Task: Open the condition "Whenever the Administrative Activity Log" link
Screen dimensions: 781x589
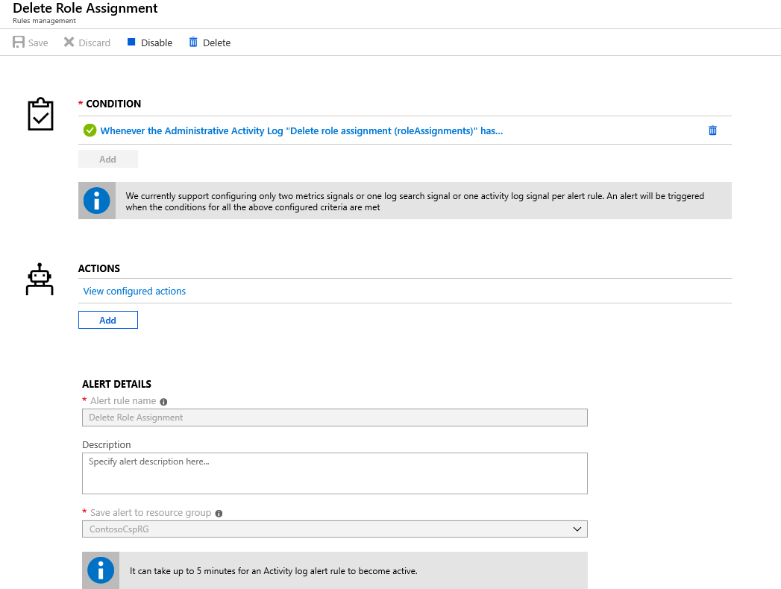Action: [x=301, y=131]
